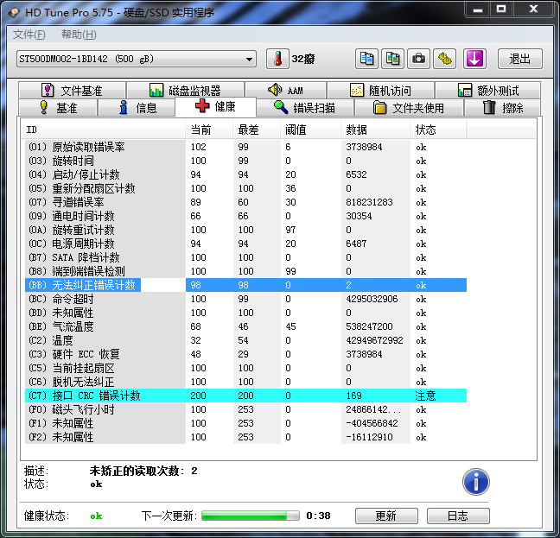Viewport: 560px width, 538px height.
Task: Click the 32 degree temperature readout
Action: [x=303, y=59]
